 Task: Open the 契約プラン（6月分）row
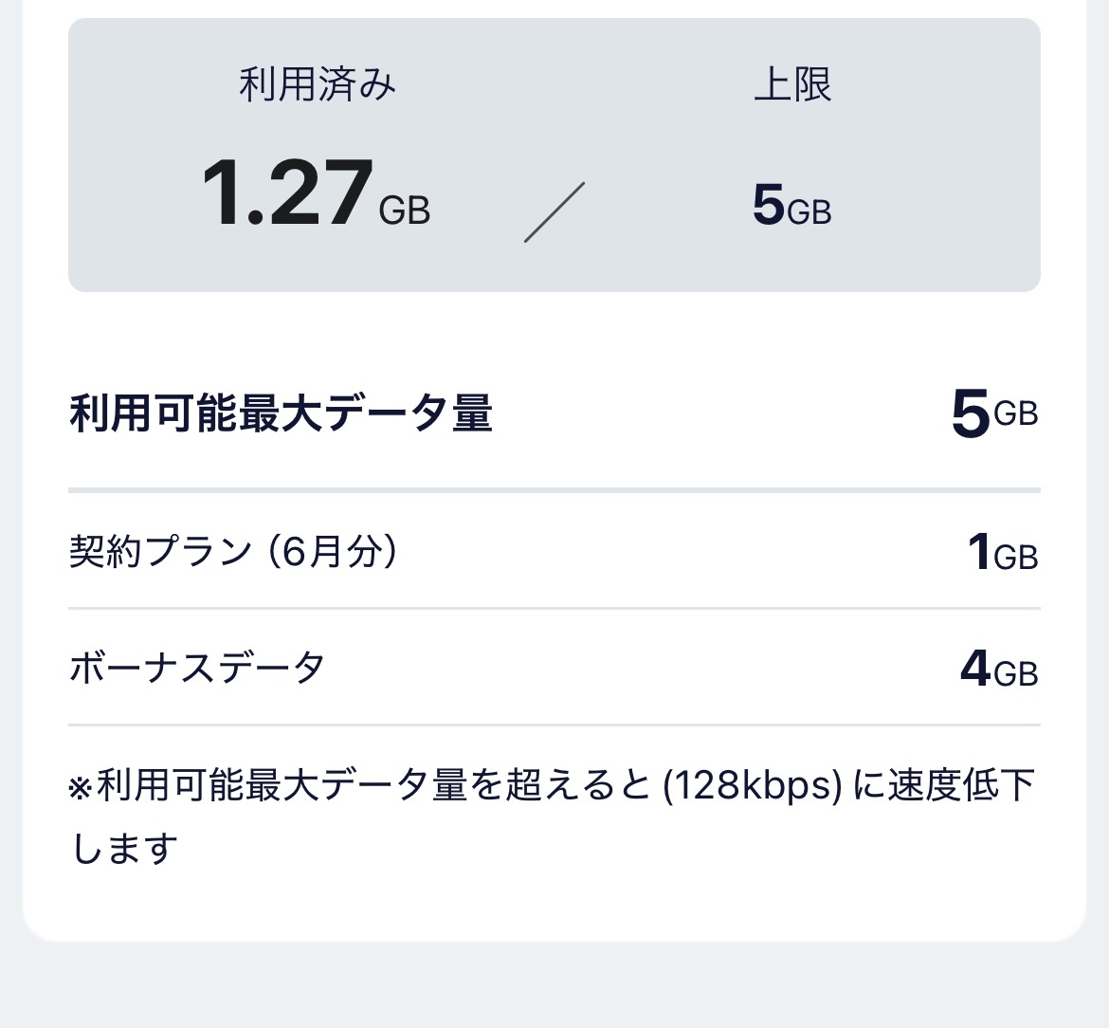554,551
